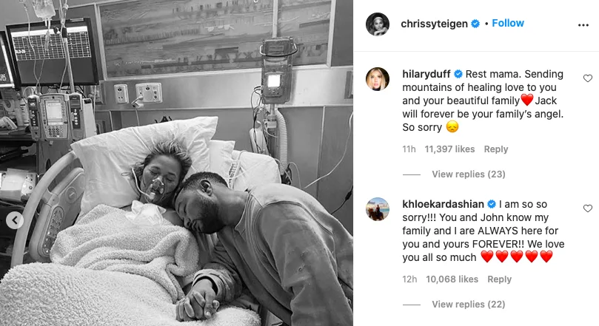
Task: Follow chrissyteigen
Action: pos(508,23)
